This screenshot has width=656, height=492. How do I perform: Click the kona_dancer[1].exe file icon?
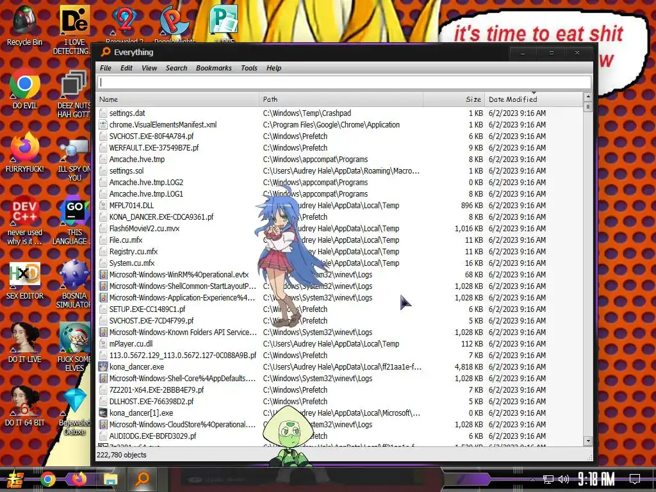103,413
